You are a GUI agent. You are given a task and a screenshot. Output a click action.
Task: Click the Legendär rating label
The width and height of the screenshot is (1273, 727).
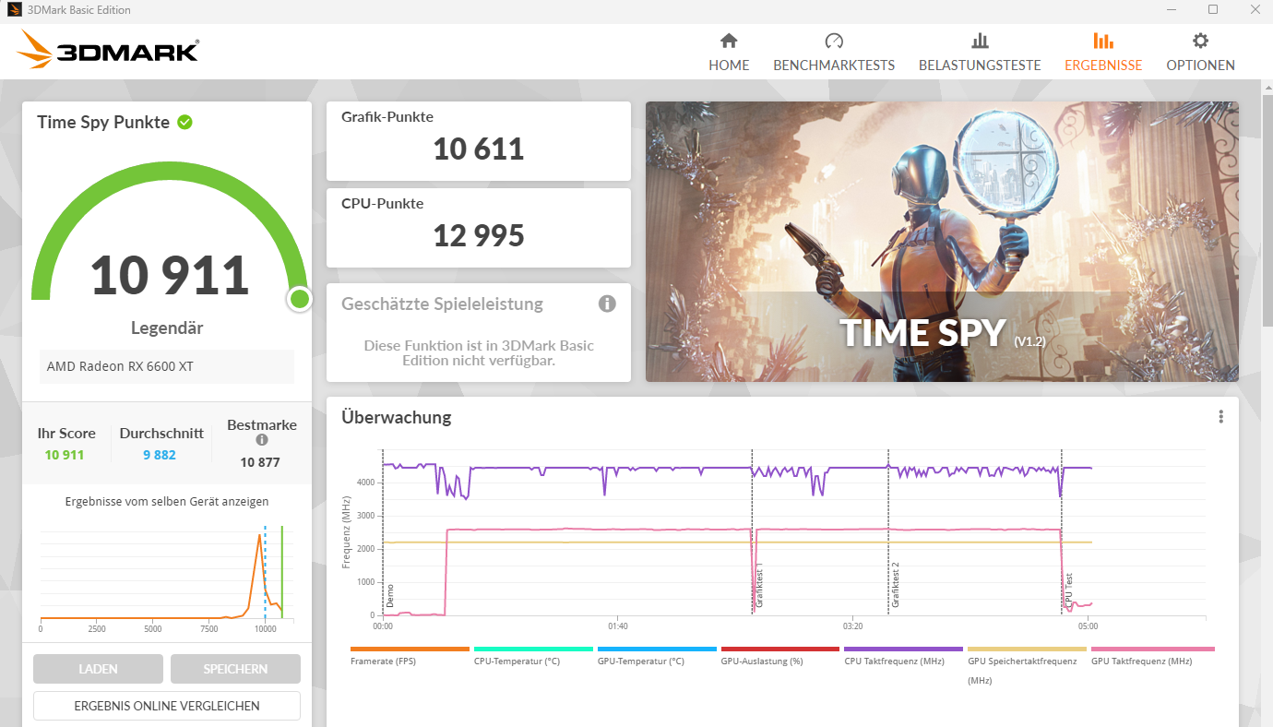coord(167,328)
